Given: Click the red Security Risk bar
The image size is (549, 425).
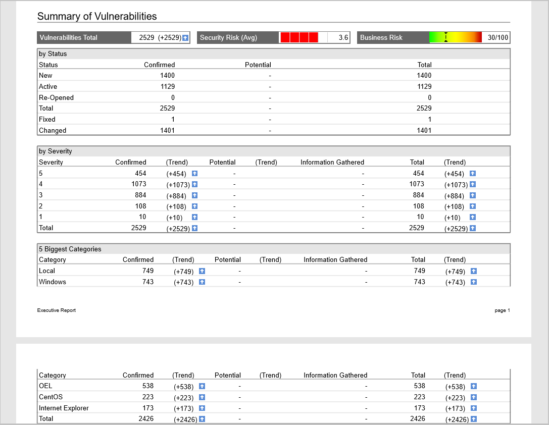Looking at the screenshot, I should pos(300,37).
